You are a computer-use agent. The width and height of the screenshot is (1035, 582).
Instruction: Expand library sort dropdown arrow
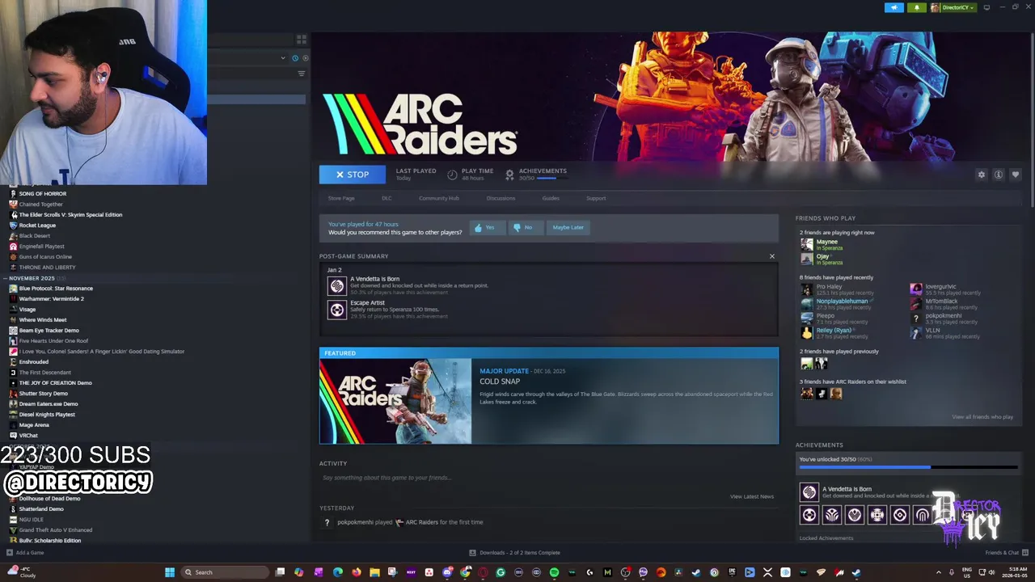[283, 58]
